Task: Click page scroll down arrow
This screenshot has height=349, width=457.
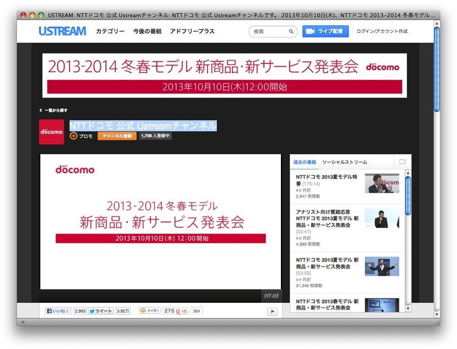Action: point(437,315)
